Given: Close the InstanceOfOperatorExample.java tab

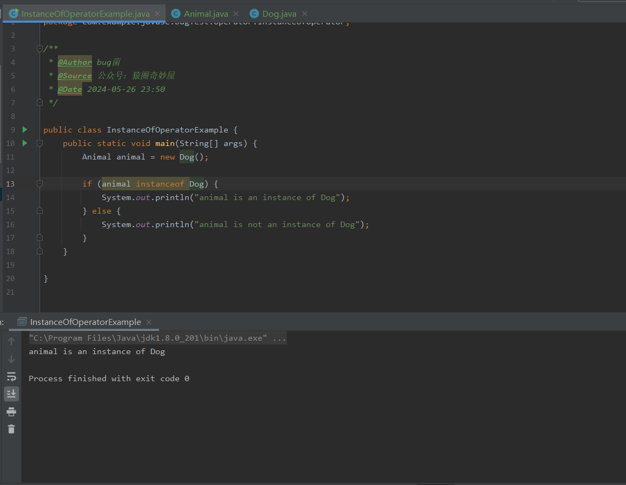Looking at the screenshot, I should (157, 14).
